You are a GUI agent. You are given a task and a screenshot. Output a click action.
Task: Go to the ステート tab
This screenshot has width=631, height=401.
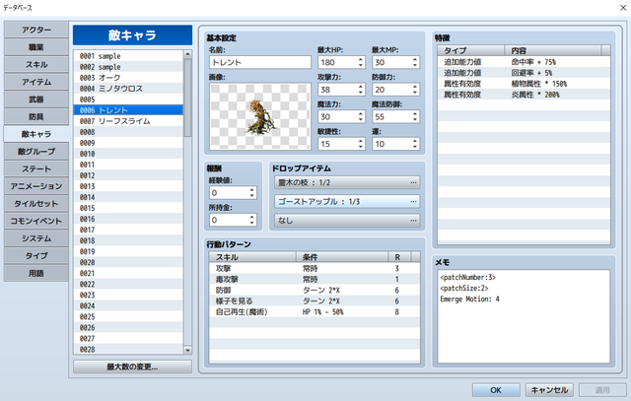point(36,168)
